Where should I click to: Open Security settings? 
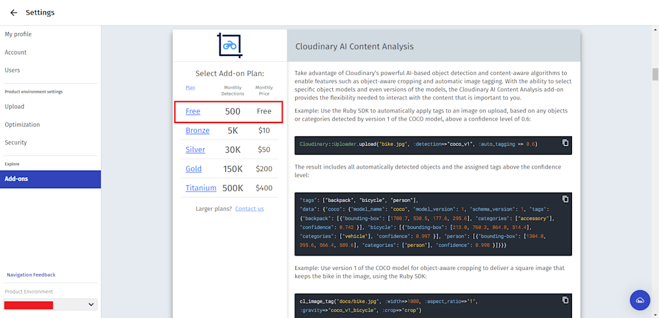16,142
